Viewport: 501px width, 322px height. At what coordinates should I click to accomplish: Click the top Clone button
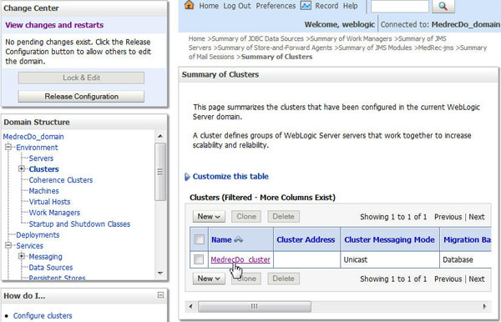click(x=246, y=216)
